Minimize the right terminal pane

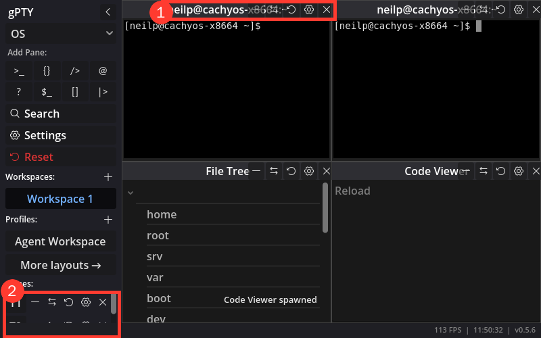pos(466,9)
